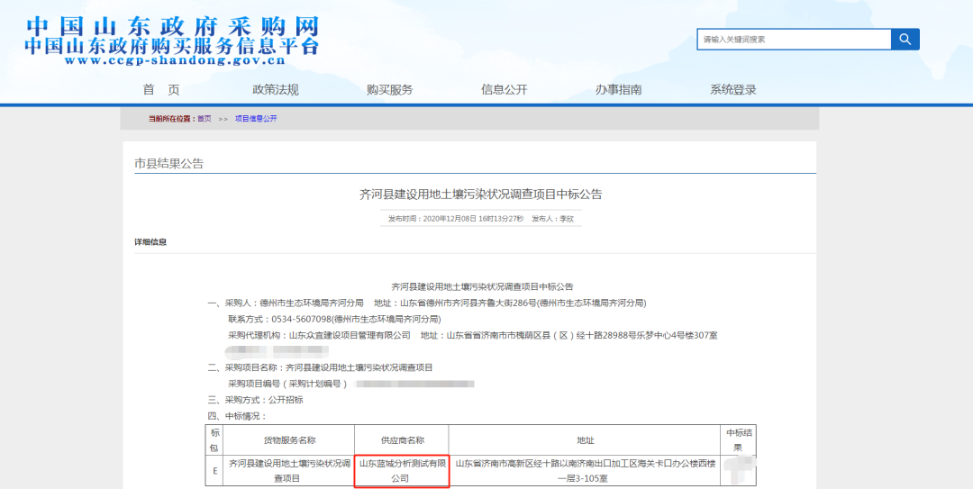Open the 政策法规 menu item

click(276, 89)
